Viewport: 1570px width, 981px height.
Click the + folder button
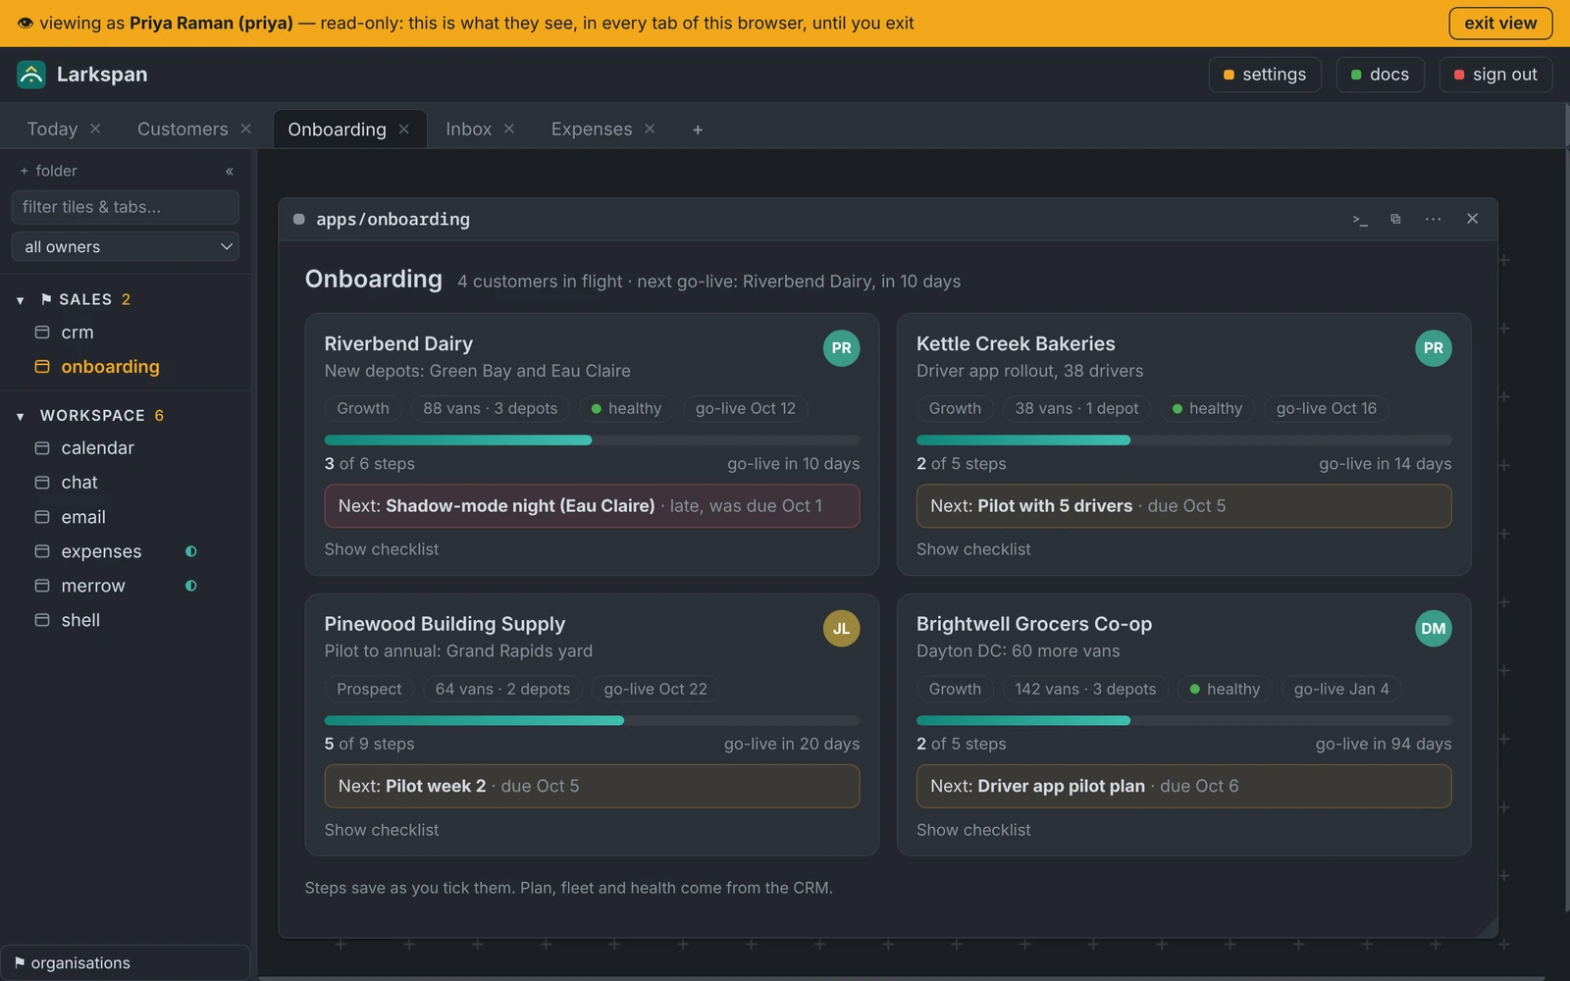pyautogui.click(x=49, y=171)
